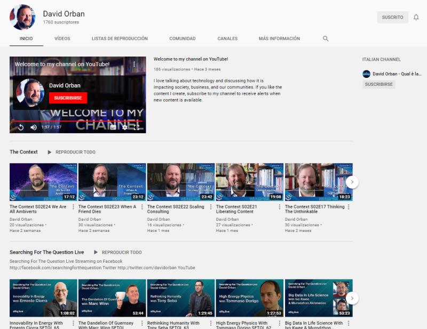The width and height of the screenshot is (427, 329).
Task: Open Searching For The Question Live playlist title
Action: tap(47, 252)
